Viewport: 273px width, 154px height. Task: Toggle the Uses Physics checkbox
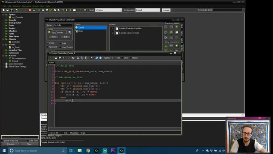coord(60,47)
